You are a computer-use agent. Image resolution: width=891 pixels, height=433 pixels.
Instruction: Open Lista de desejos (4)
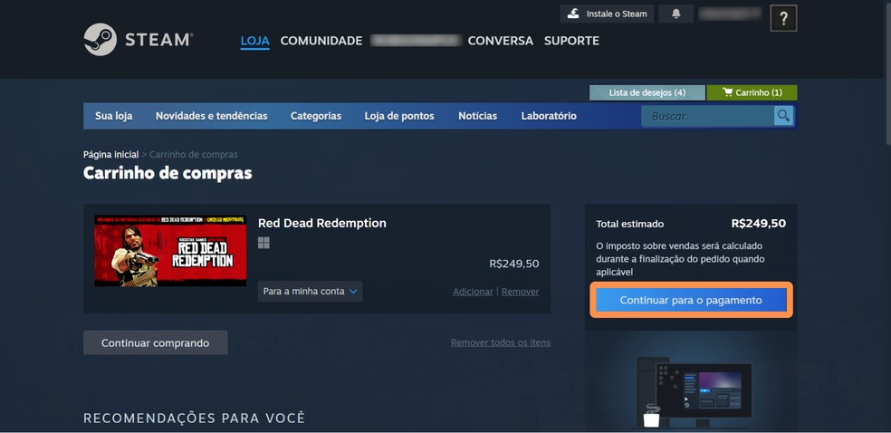647,92
